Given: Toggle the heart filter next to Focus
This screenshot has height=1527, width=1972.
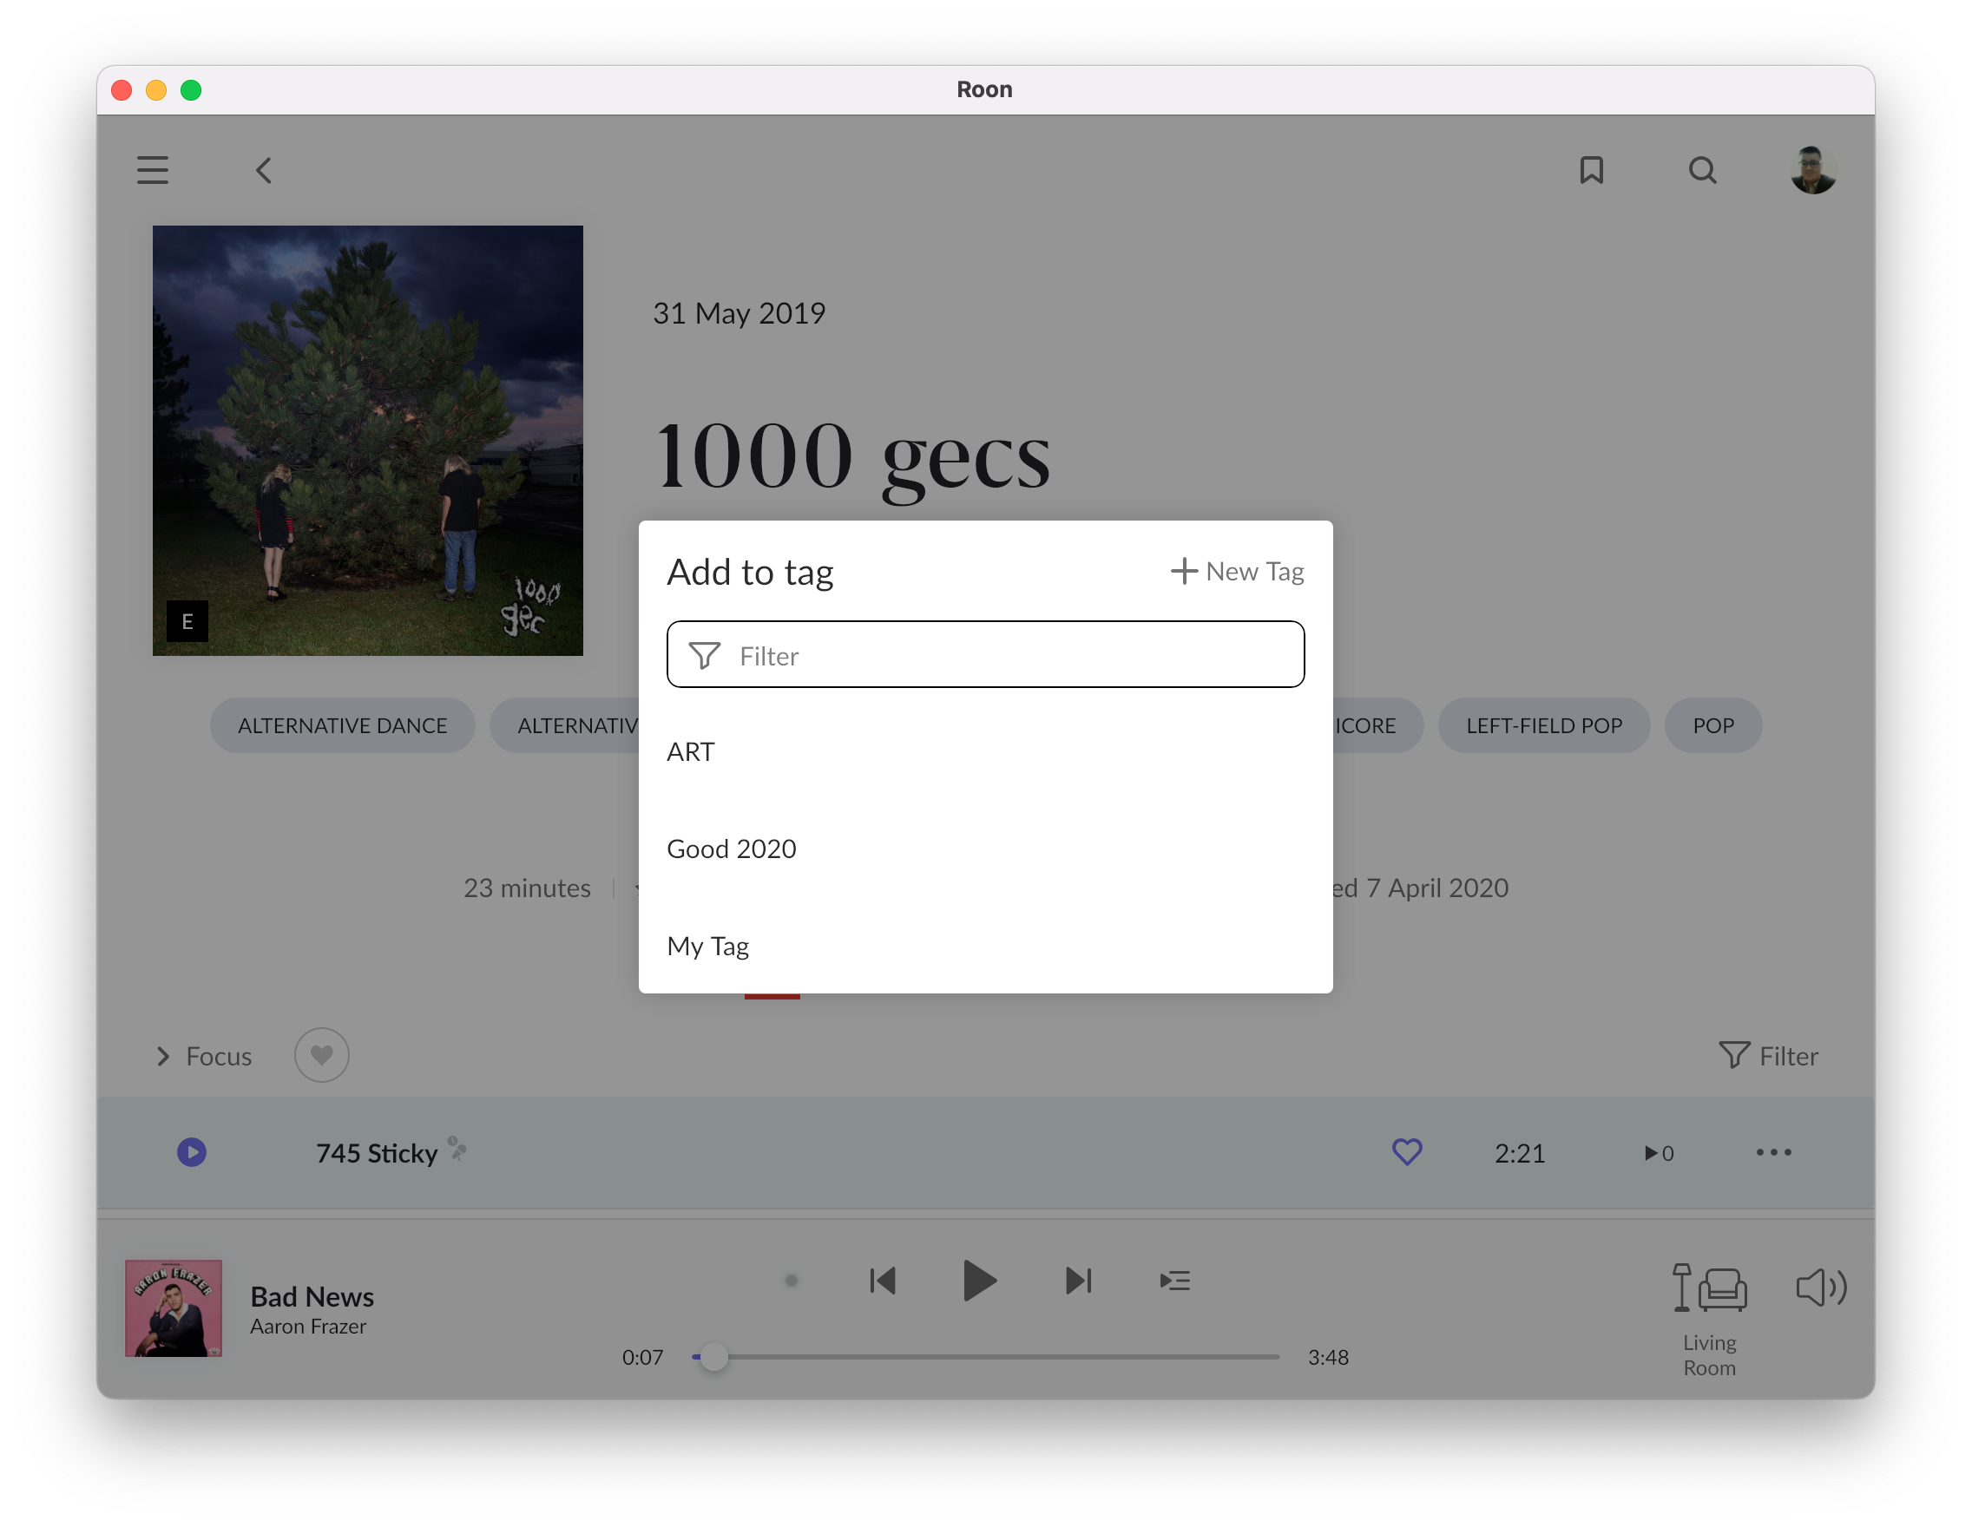Looking at the screenshot, I should (321, 1055).
